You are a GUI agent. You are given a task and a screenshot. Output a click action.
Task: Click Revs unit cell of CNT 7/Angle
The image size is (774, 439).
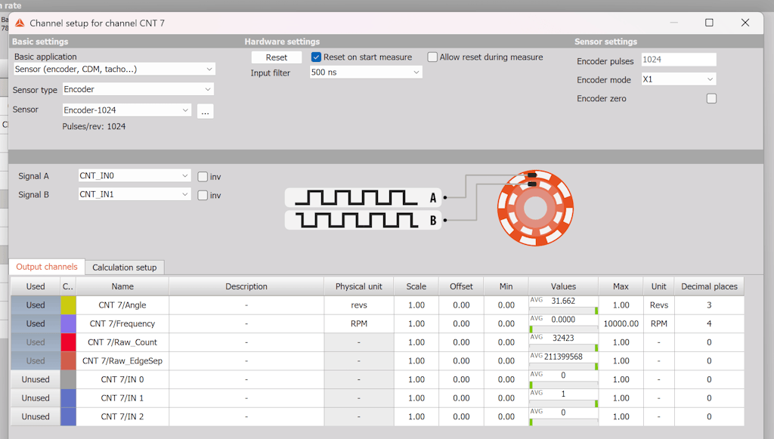coord(659,305)
